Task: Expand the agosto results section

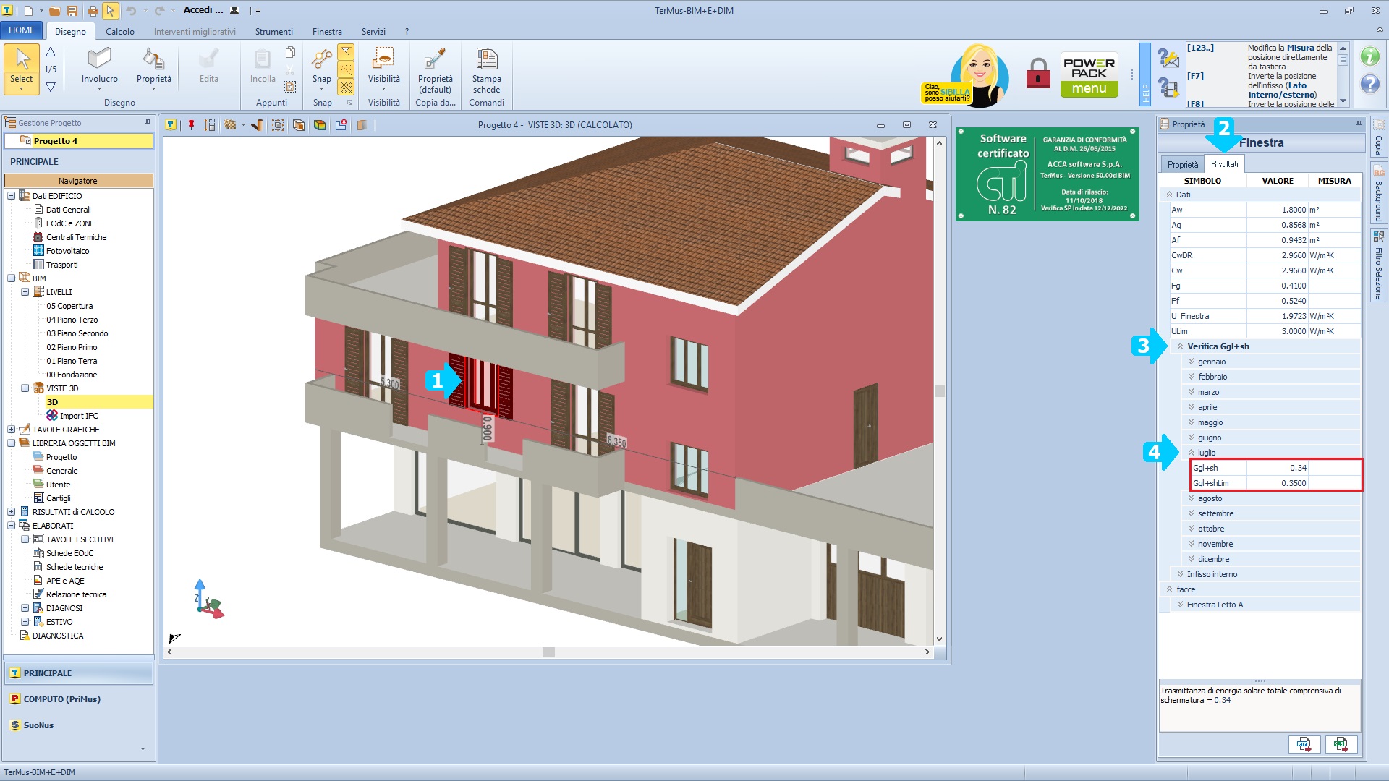Action: [1191, 498]
